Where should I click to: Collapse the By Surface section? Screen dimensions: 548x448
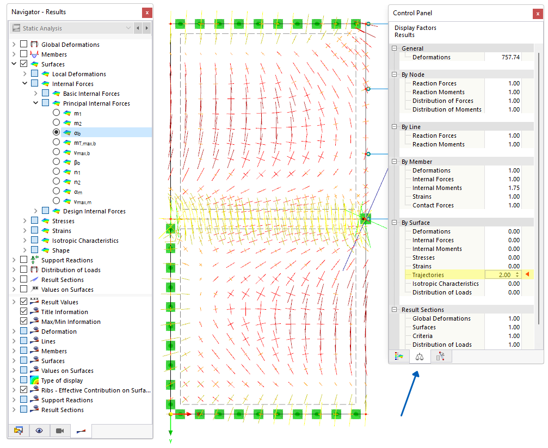click(395, 223)
